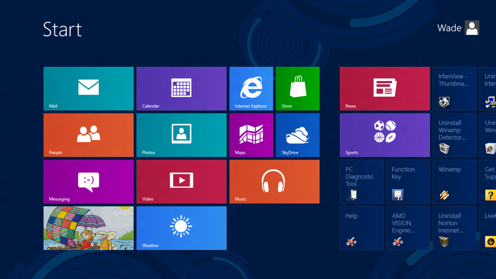Open the Mail tile
Image resolution: width=496 pixels, height=279 pixels.
click(x=89, y=89)
